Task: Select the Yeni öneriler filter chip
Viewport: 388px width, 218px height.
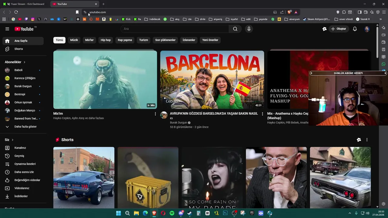Action: click(210, 40)
